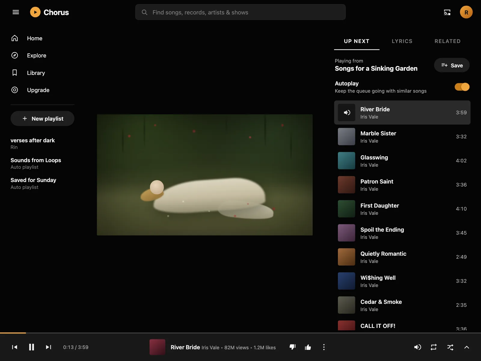Click the search magnifier icon
This screenshot has width=481, height=361.
(145, 12)
